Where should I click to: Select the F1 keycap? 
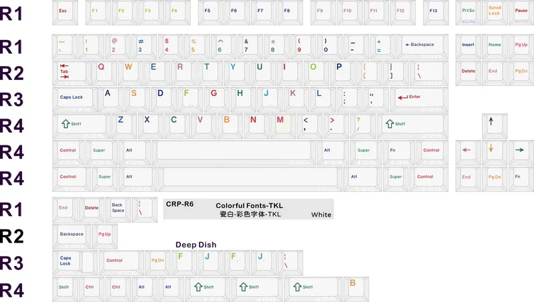tap(98, 12)
